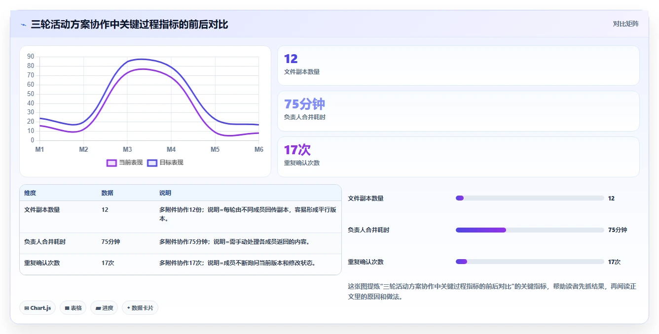659x334 pixels.
Task: Click the 进度 tag chip
Action: click(x=104, y=308)
